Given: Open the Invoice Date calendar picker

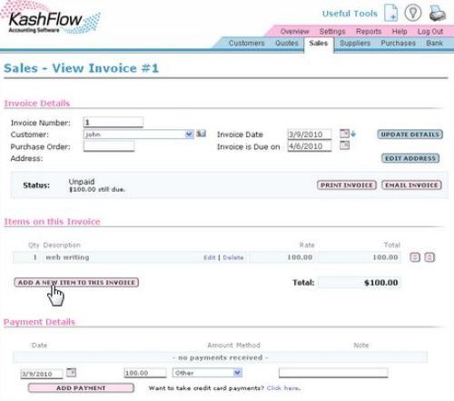Looking at the screenshot, I should 344,134.
